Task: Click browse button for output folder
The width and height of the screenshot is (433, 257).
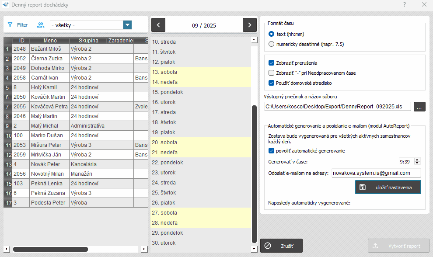Action: [x=419, y=107]
